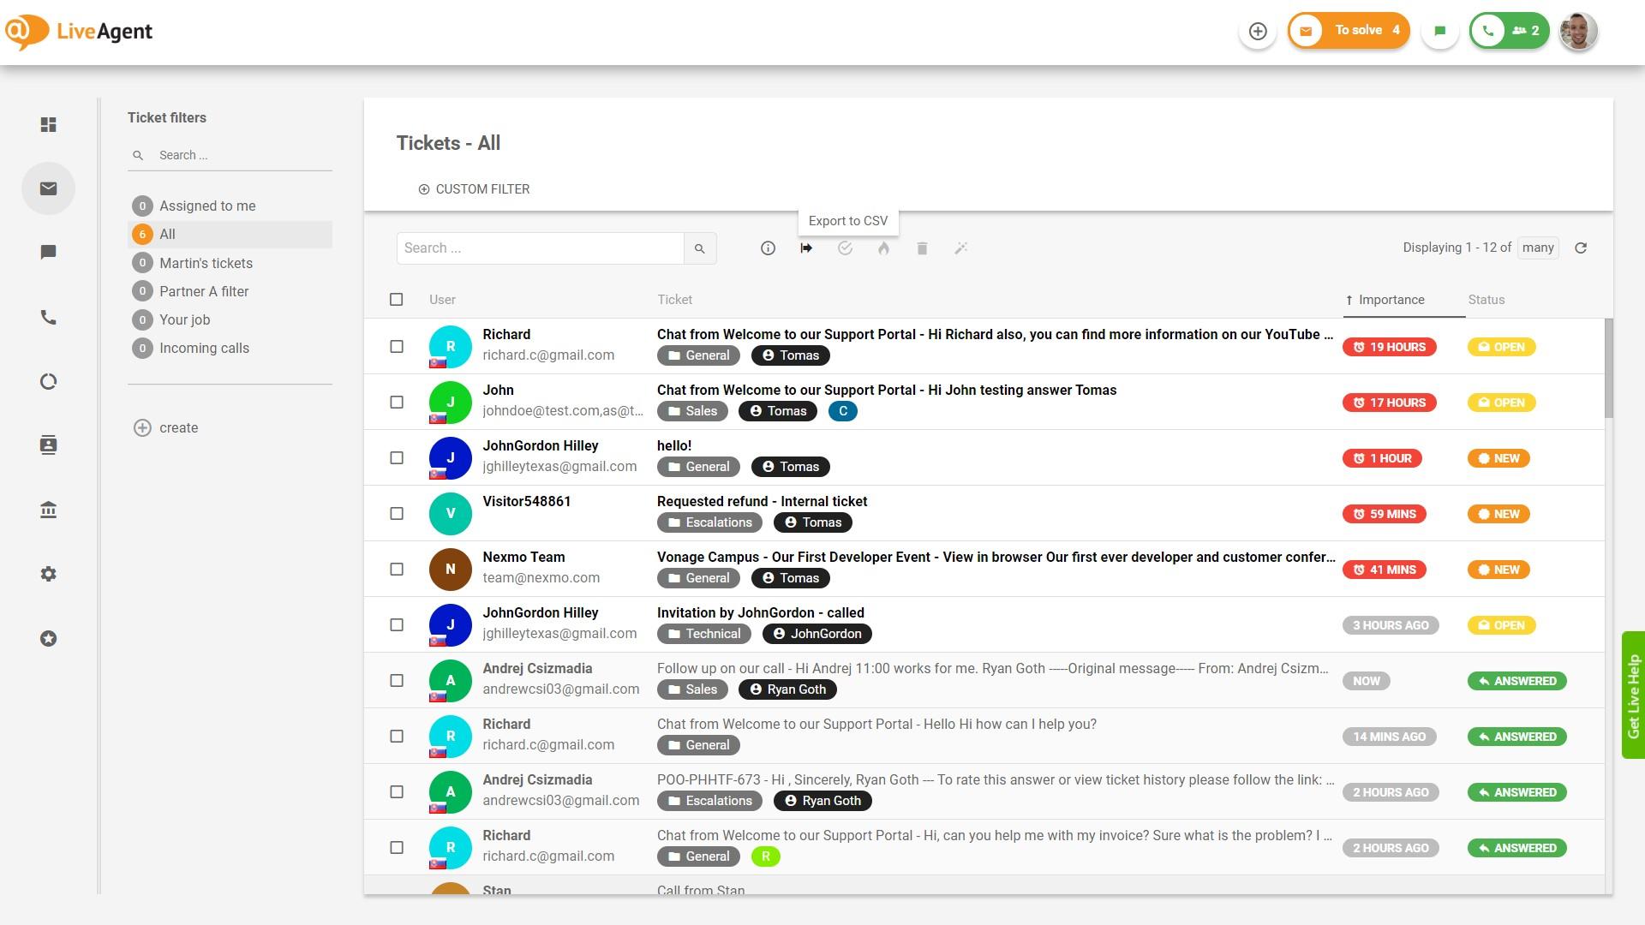The height and width of the screenshot is (925, 1645).
Task: Select the Martin's tickets filter
Action: 206,263
